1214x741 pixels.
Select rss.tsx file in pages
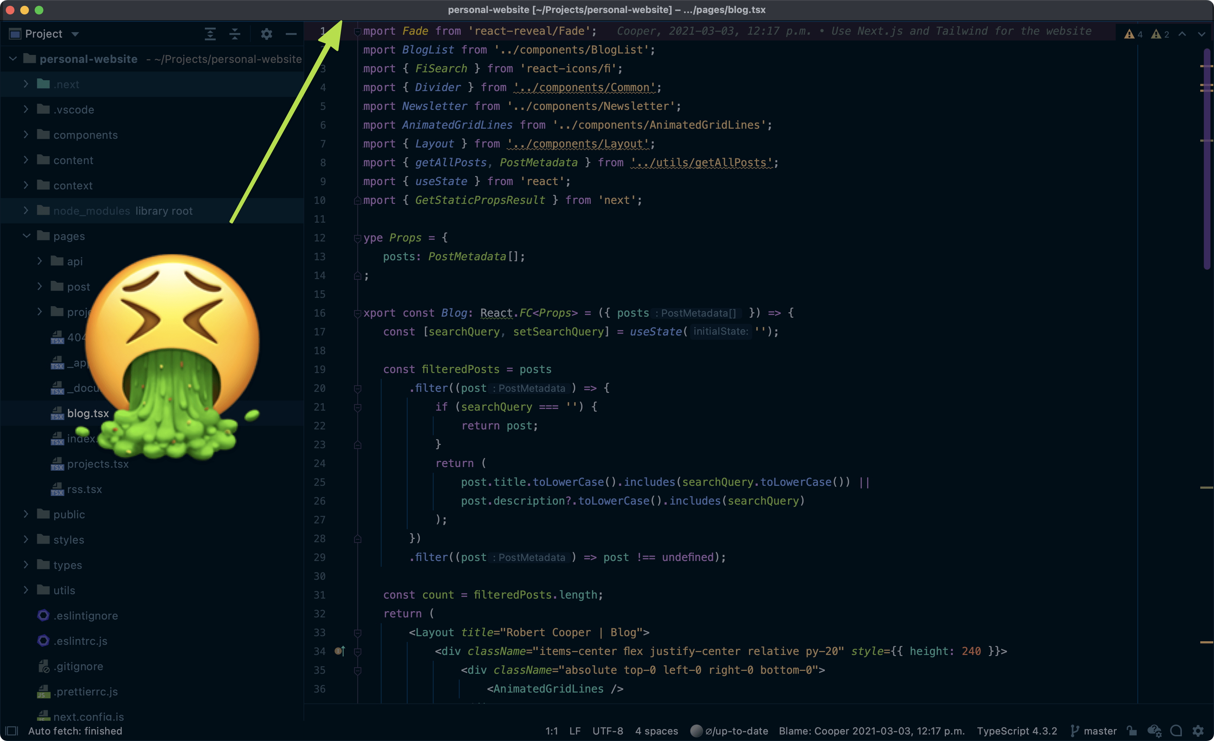tap(84, 489)
